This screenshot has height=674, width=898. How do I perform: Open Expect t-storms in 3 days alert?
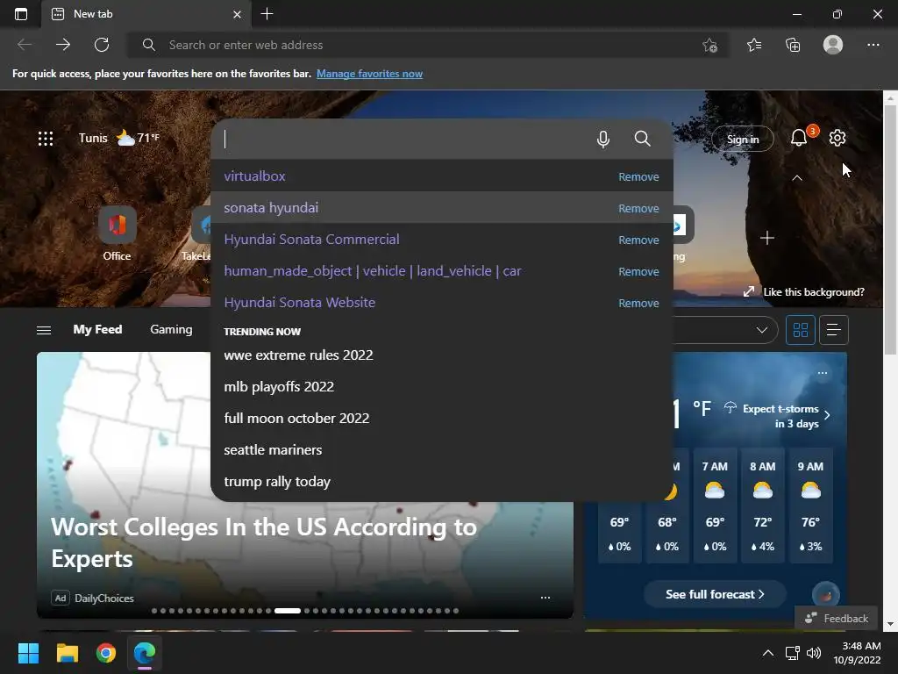click(777, 416)
